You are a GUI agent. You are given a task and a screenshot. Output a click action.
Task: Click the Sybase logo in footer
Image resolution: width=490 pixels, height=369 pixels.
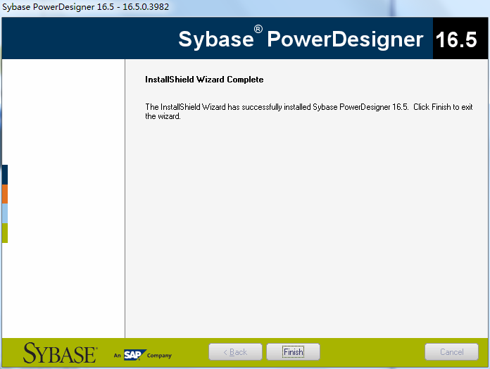[x=60, y=353]
